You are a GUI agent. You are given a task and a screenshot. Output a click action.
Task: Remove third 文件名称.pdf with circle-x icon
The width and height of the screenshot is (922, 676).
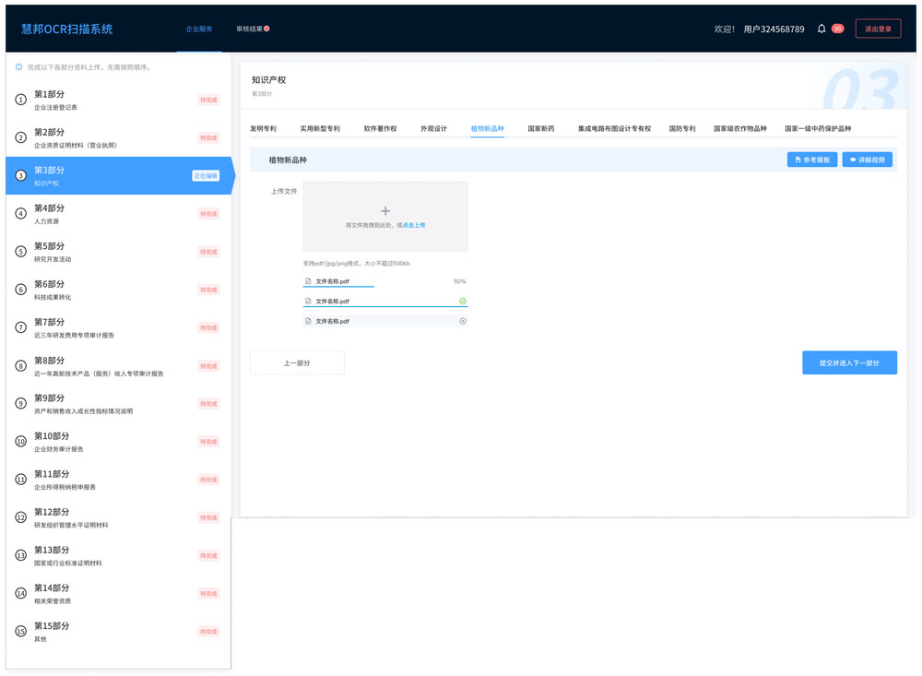pyautogui.click(x=463, y=321)
